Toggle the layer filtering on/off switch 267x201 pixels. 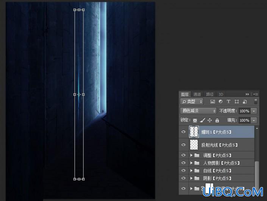[256, 101]
